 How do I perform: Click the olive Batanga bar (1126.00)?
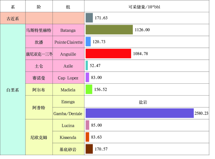(109, 30)
